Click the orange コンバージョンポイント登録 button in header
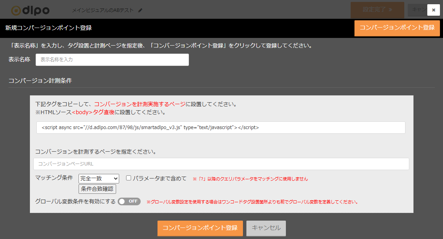Viewport: 443px width, 239px height. [x=397, y=28]
